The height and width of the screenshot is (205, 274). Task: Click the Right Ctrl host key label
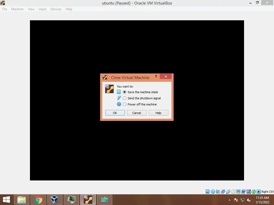point(267,192)
